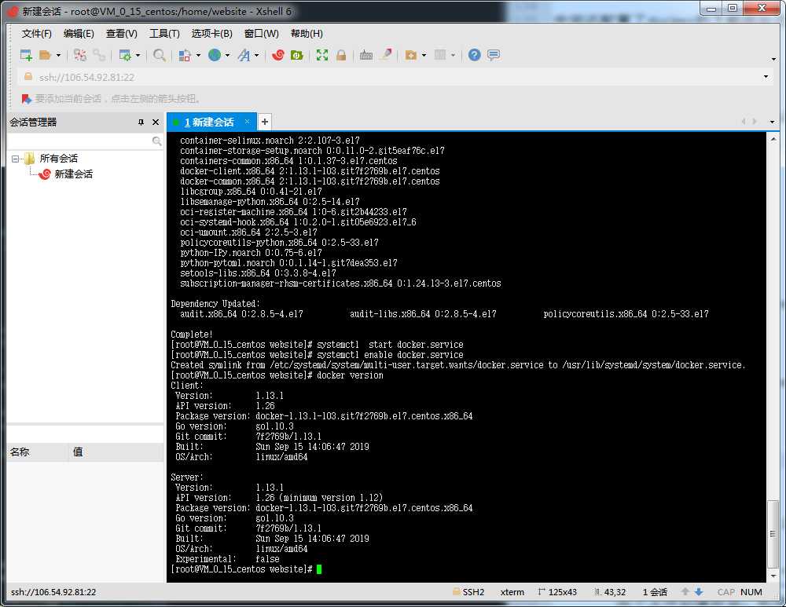Click the blue download arrow in status bar
786x607 pixels.
click(x=699, y=592)
